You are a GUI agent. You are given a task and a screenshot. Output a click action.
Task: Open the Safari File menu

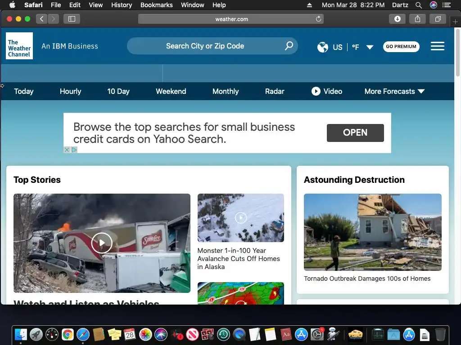tap(55, 5)
